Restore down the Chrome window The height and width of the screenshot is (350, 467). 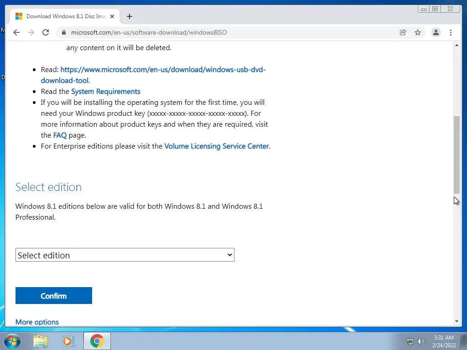click(x=435, y=9)
